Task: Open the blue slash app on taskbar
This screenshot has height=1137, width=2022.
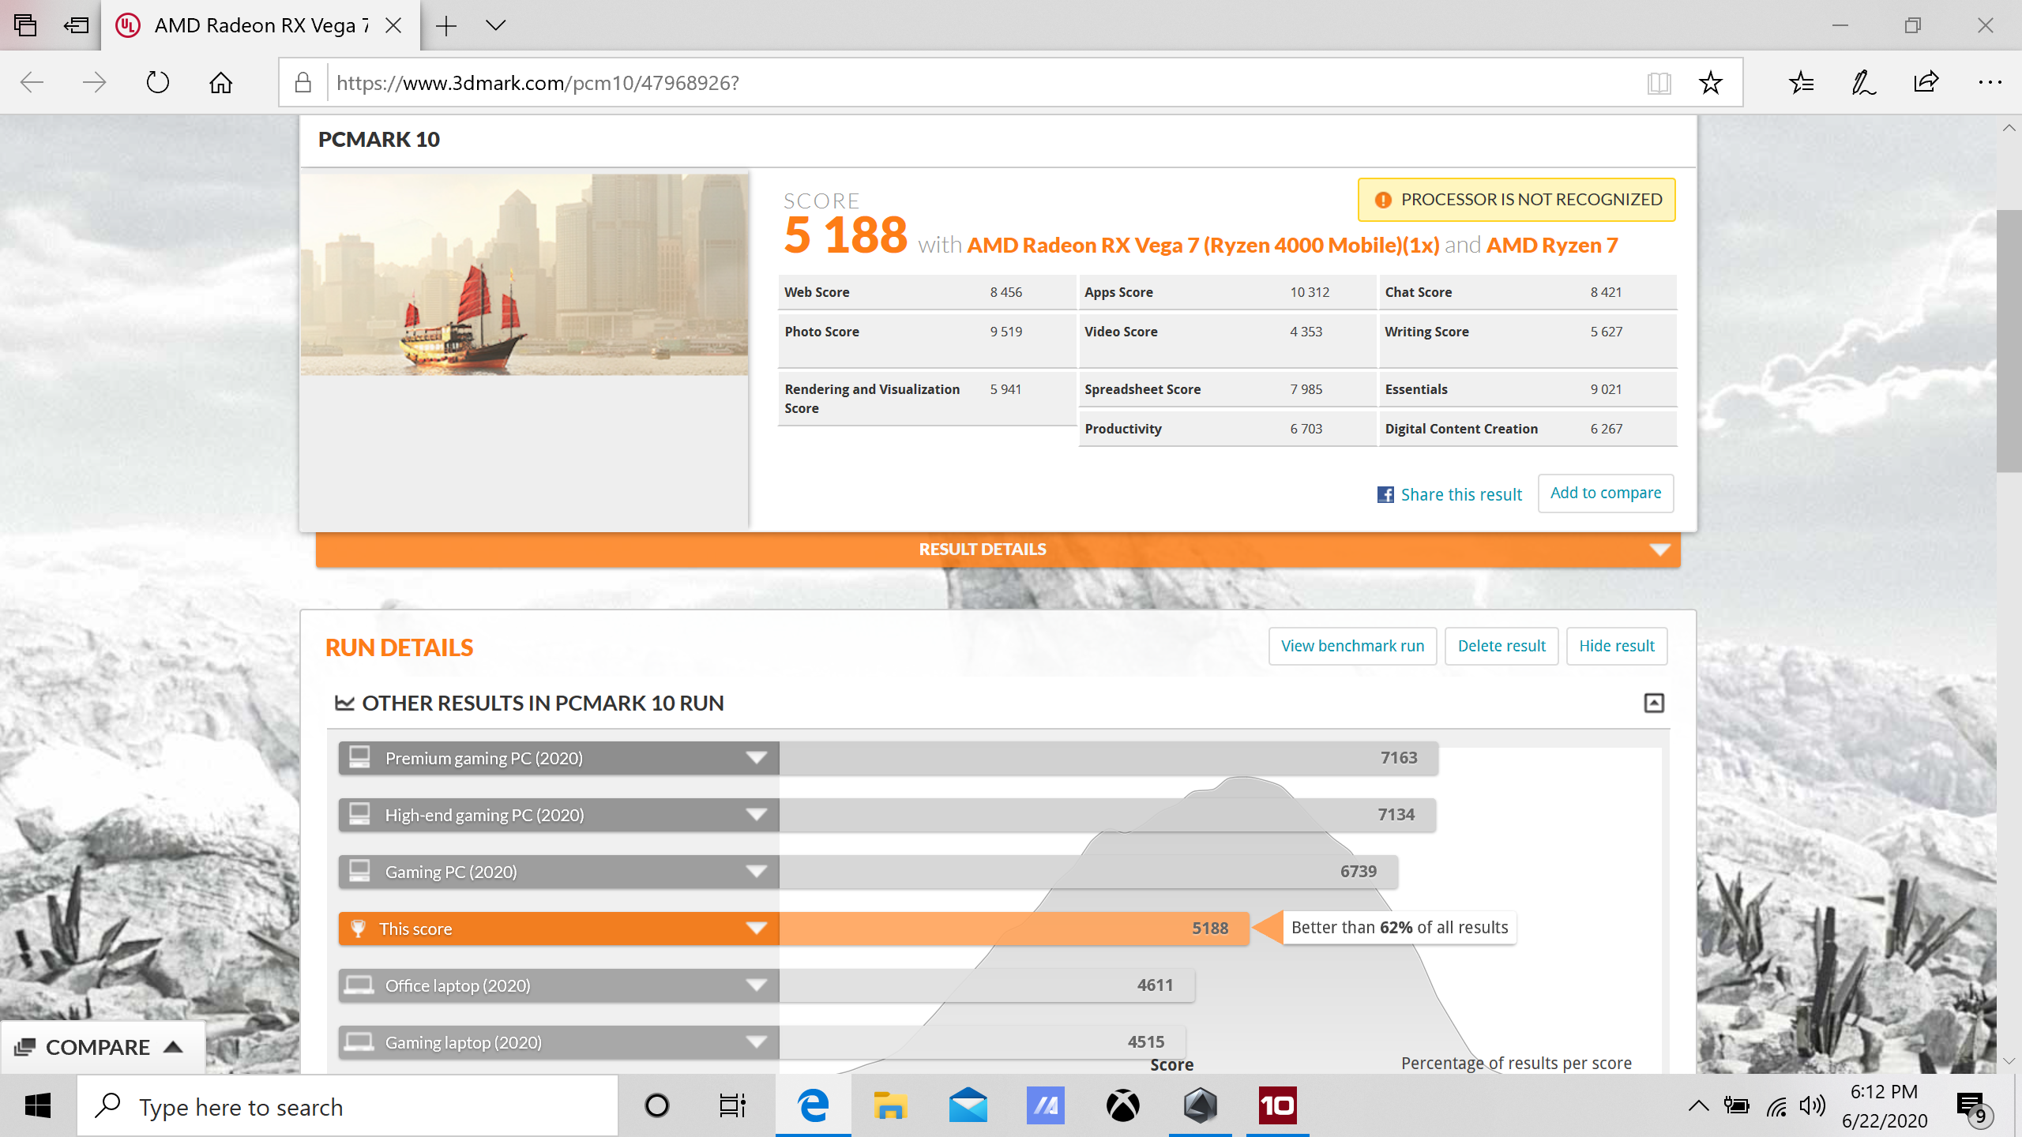Action: point(1045,1105)
